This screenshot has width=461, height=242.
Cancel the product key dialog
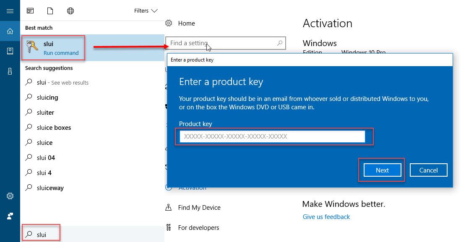point(428,170)
